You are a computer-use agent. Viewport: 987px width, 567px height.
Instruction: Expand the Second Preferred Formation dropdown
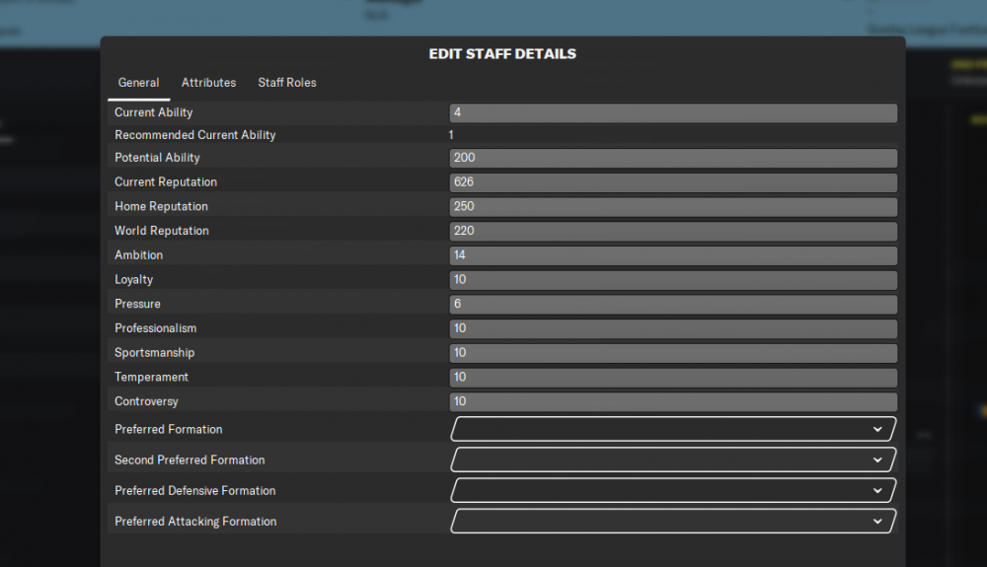(673, 460)
